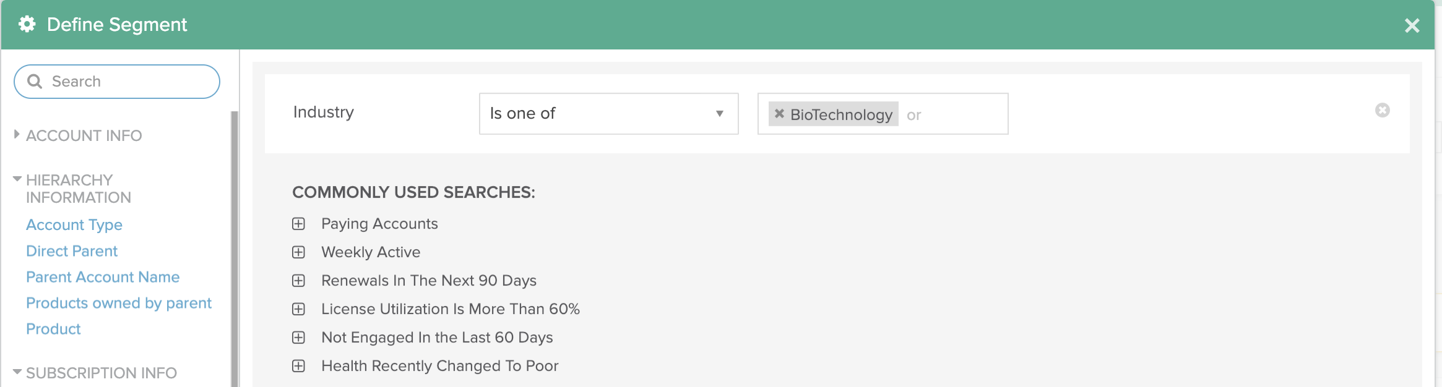Add License Utilization search with plus icon
The height and width of the screenshot is (387, 1442).
(x=298, y=309)
